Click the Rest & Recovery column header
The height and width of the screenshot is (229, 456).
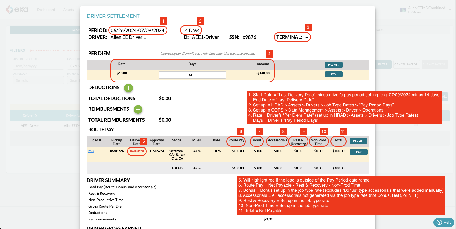[298, 142]
